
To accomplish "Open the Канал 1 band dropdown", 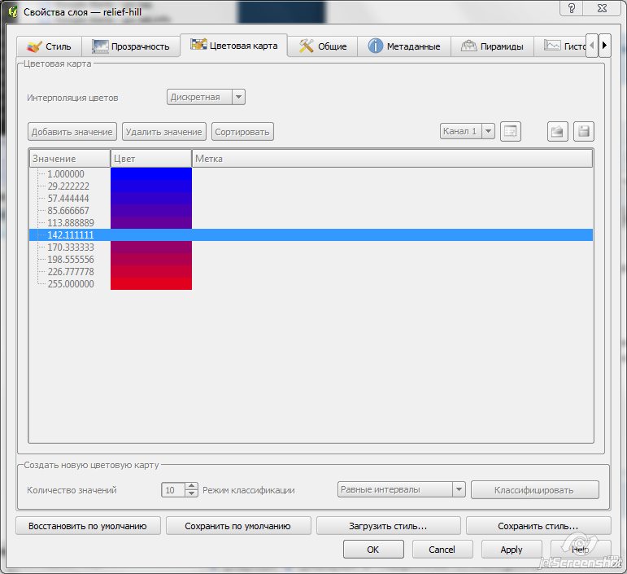I will (x=468, y=131).
